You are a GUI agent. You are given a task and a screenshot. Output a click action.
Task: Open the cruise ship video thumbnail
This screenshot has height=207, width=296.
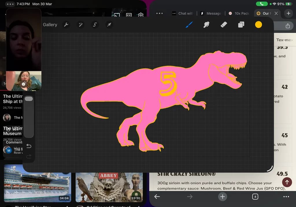pos(38,183)
